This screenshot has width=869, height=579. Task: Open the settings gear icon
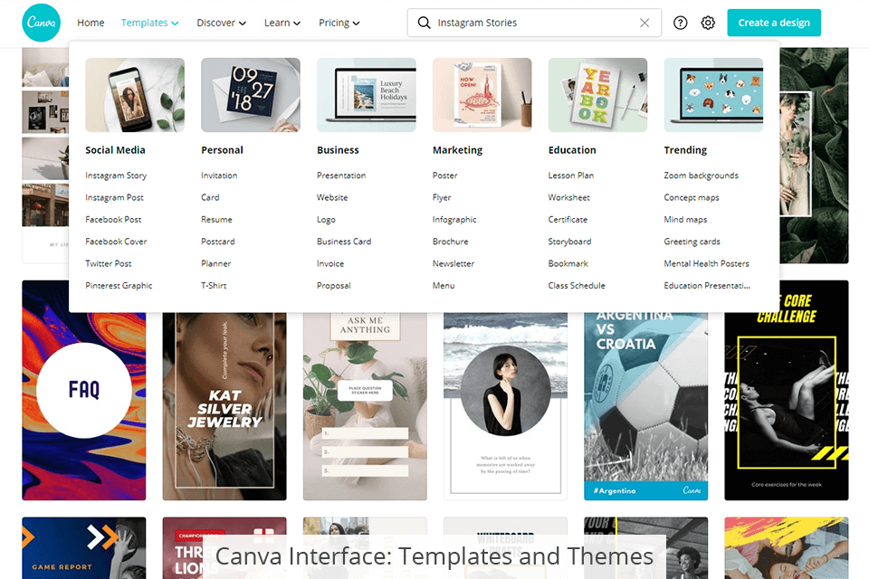[708, 23]
